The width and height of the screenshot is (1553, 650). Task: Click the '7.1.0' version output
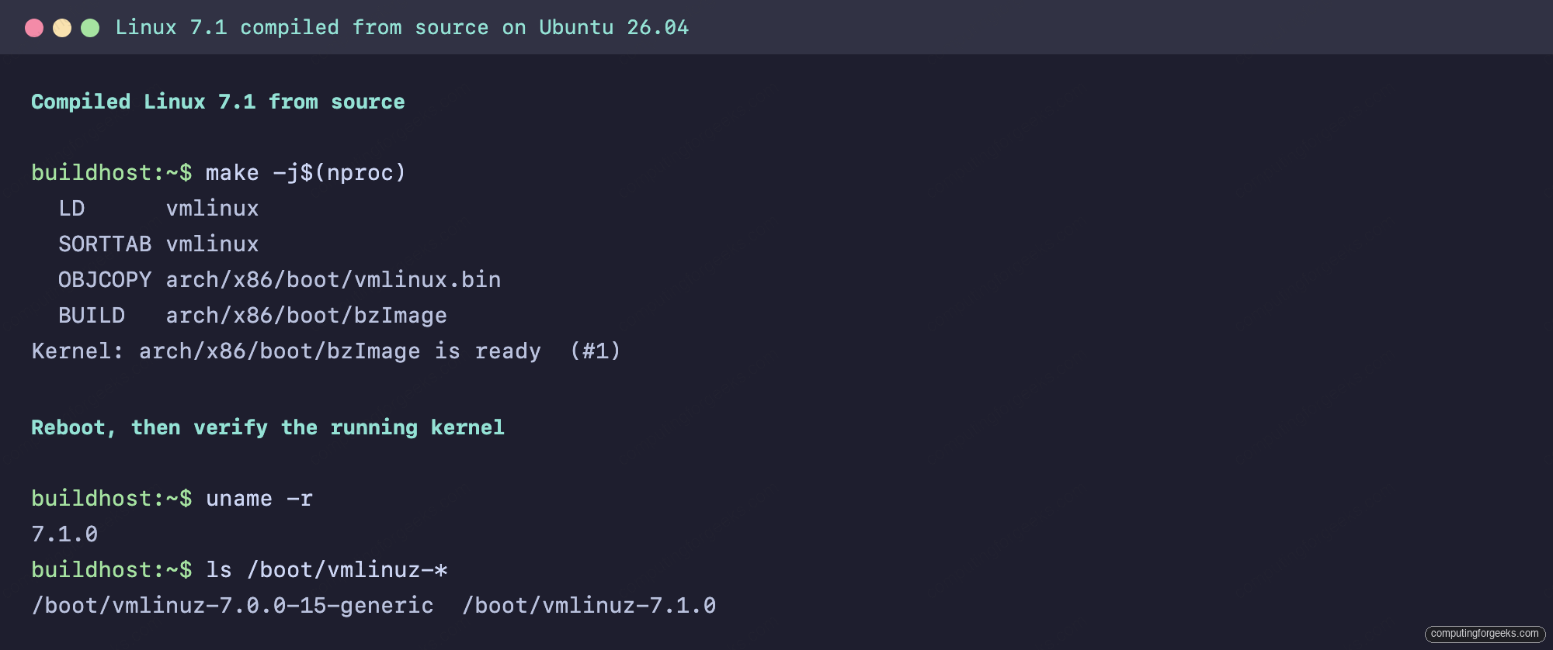(64, 534)
